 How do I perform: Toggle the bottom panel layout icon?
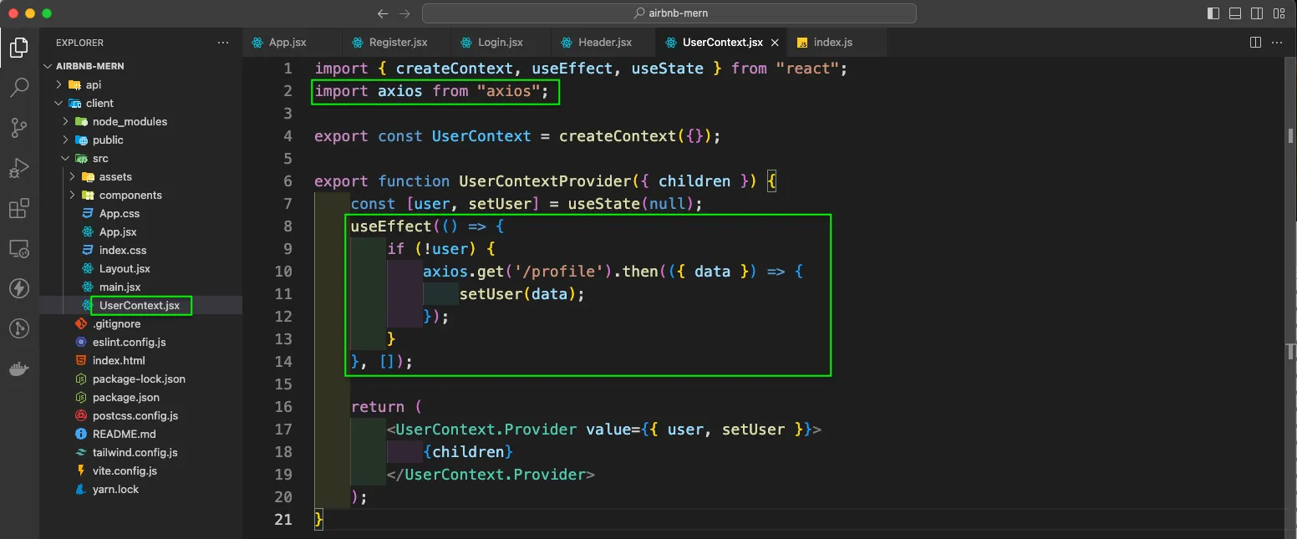pos(1235,13)
